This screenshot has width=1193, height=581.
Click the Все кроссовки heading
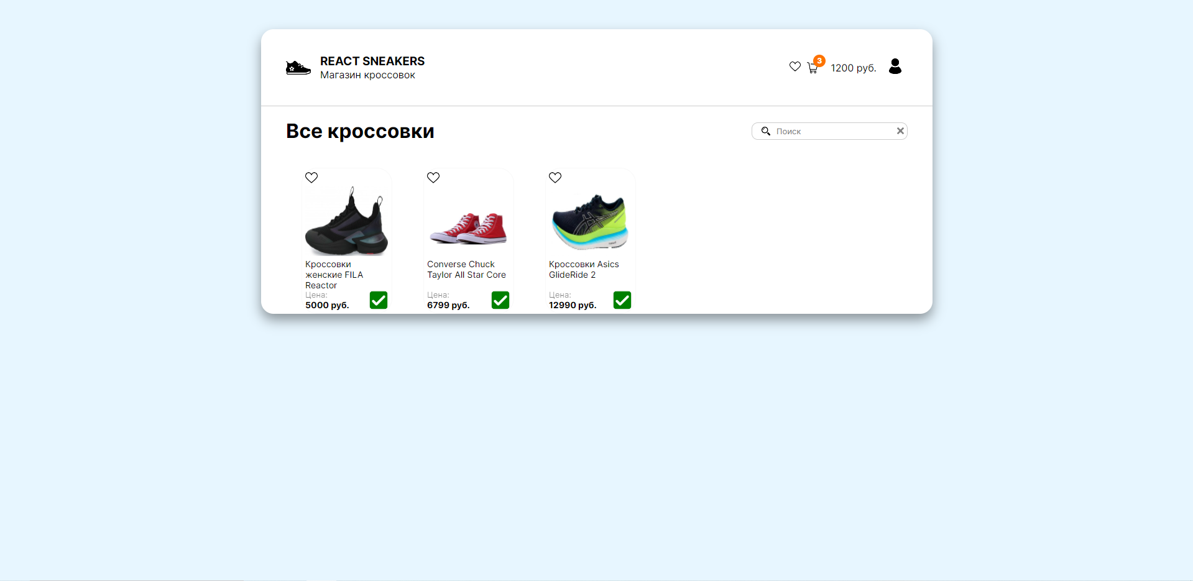point(360,131)
